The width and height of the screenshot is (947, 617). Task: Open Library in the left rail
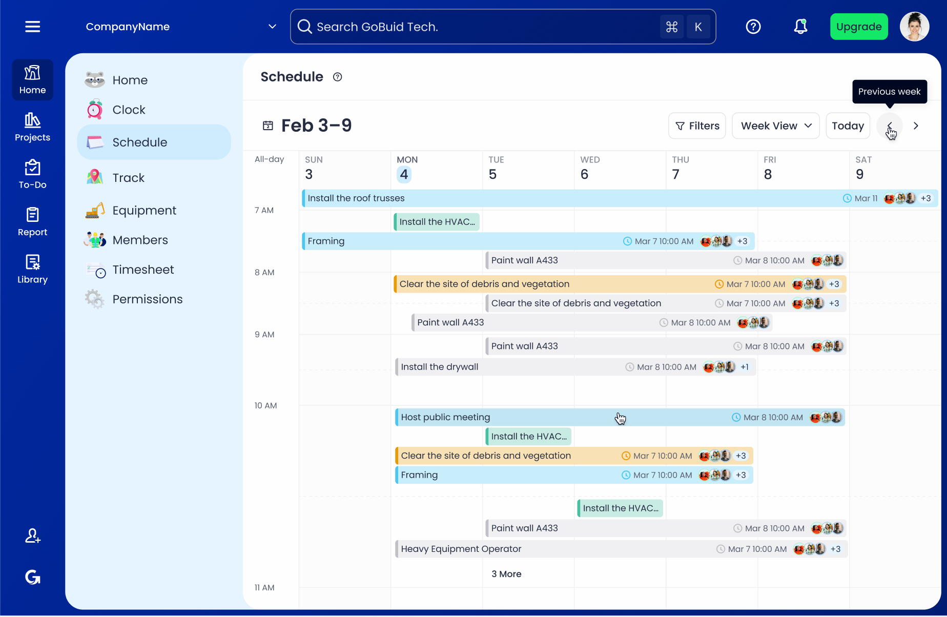(x=32, y=269)
